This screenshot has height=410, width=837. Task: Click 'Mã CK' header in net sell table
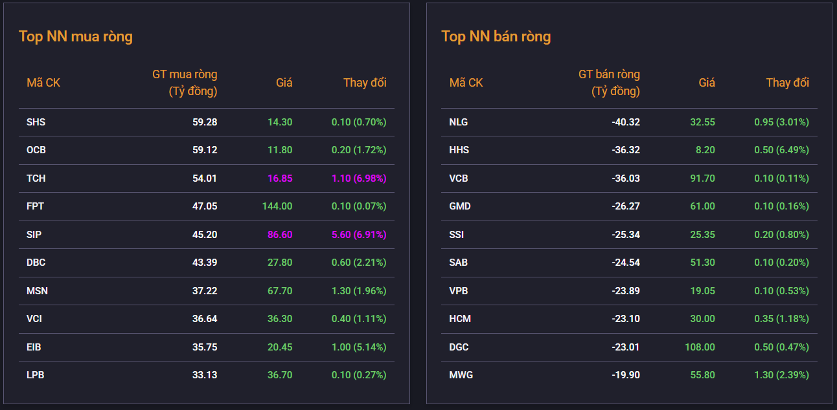466,83
